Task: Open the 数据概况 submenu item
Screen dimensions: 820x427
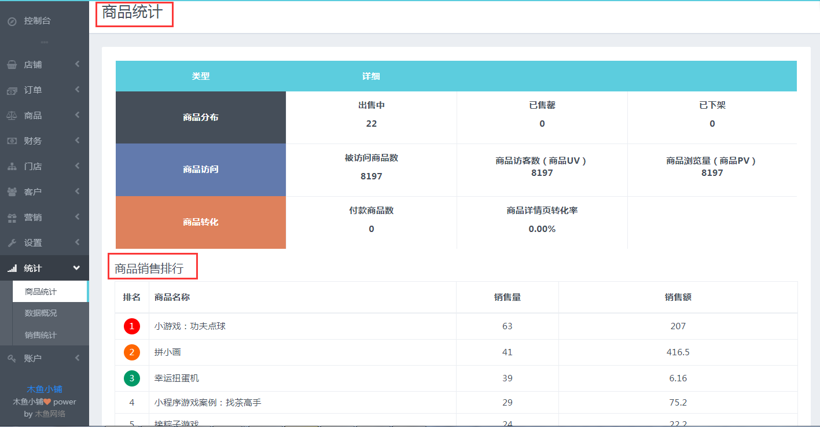Action: [41, 313]
